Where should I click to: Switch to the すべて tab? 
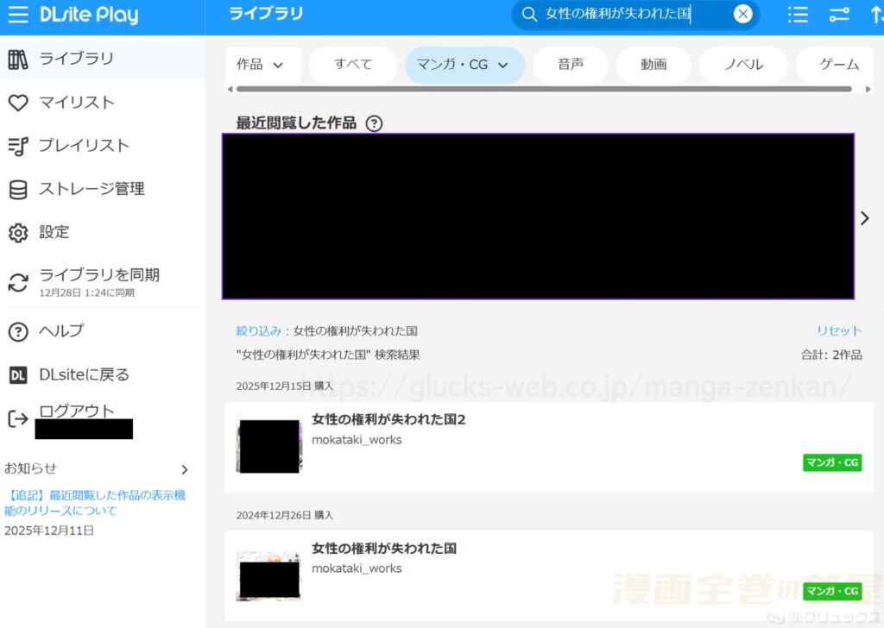click(x=352, y=64)
